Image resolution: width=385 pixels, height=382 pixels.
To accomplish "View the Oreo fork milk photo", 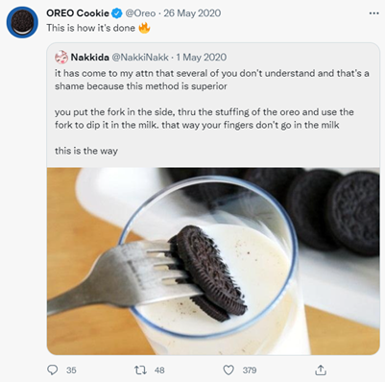I will (213, 261).
